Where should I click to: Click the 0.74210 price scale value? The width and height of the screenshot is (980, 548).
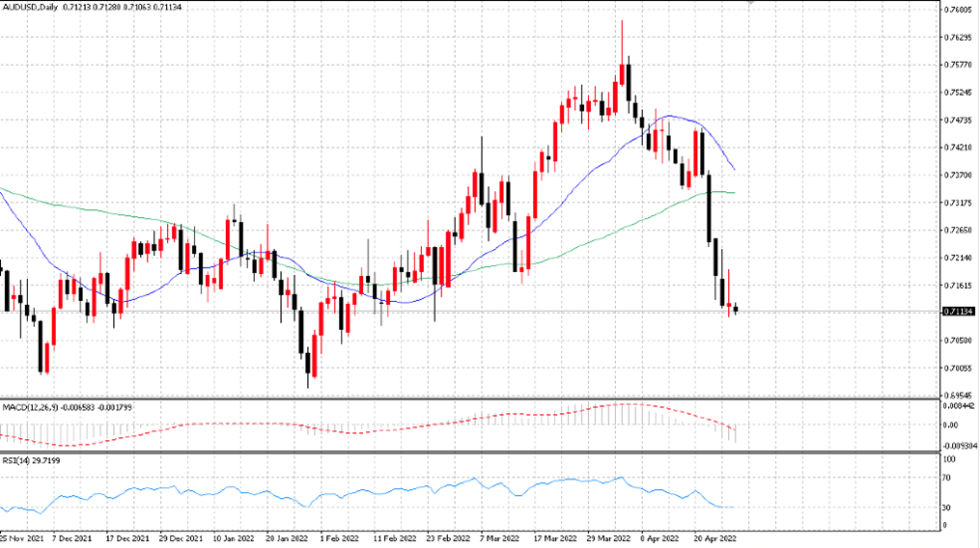(959, 148)
